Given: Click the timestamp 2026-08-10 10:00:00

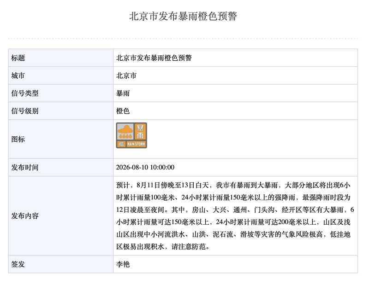Looking at the screenshot, I should coord(145,167).
